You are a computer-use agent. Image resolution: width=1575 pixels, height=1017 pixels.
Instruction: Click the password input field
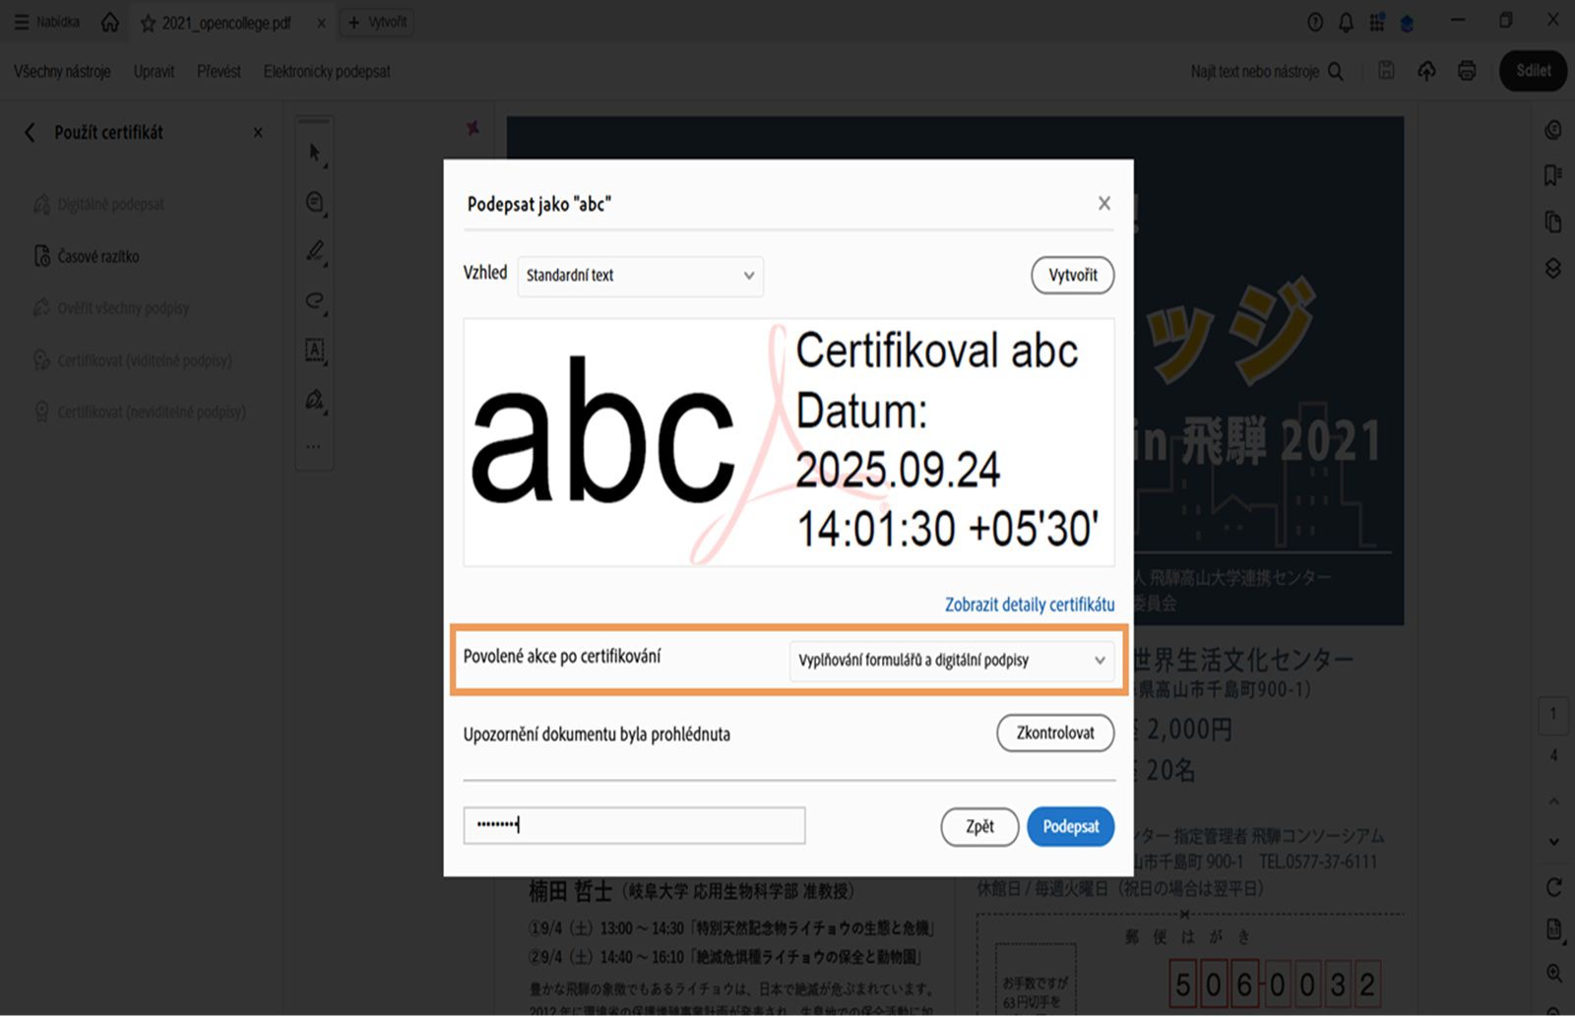click(633, 825)
